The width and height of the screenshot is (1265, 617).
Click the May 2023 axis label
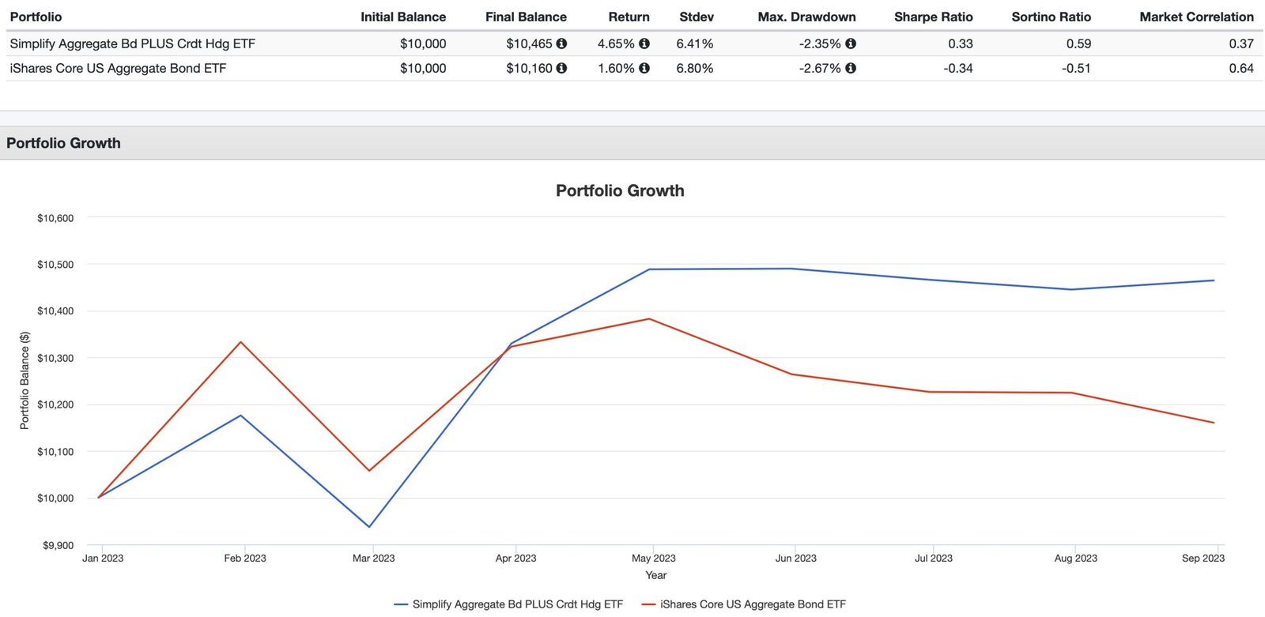point(654,558)
